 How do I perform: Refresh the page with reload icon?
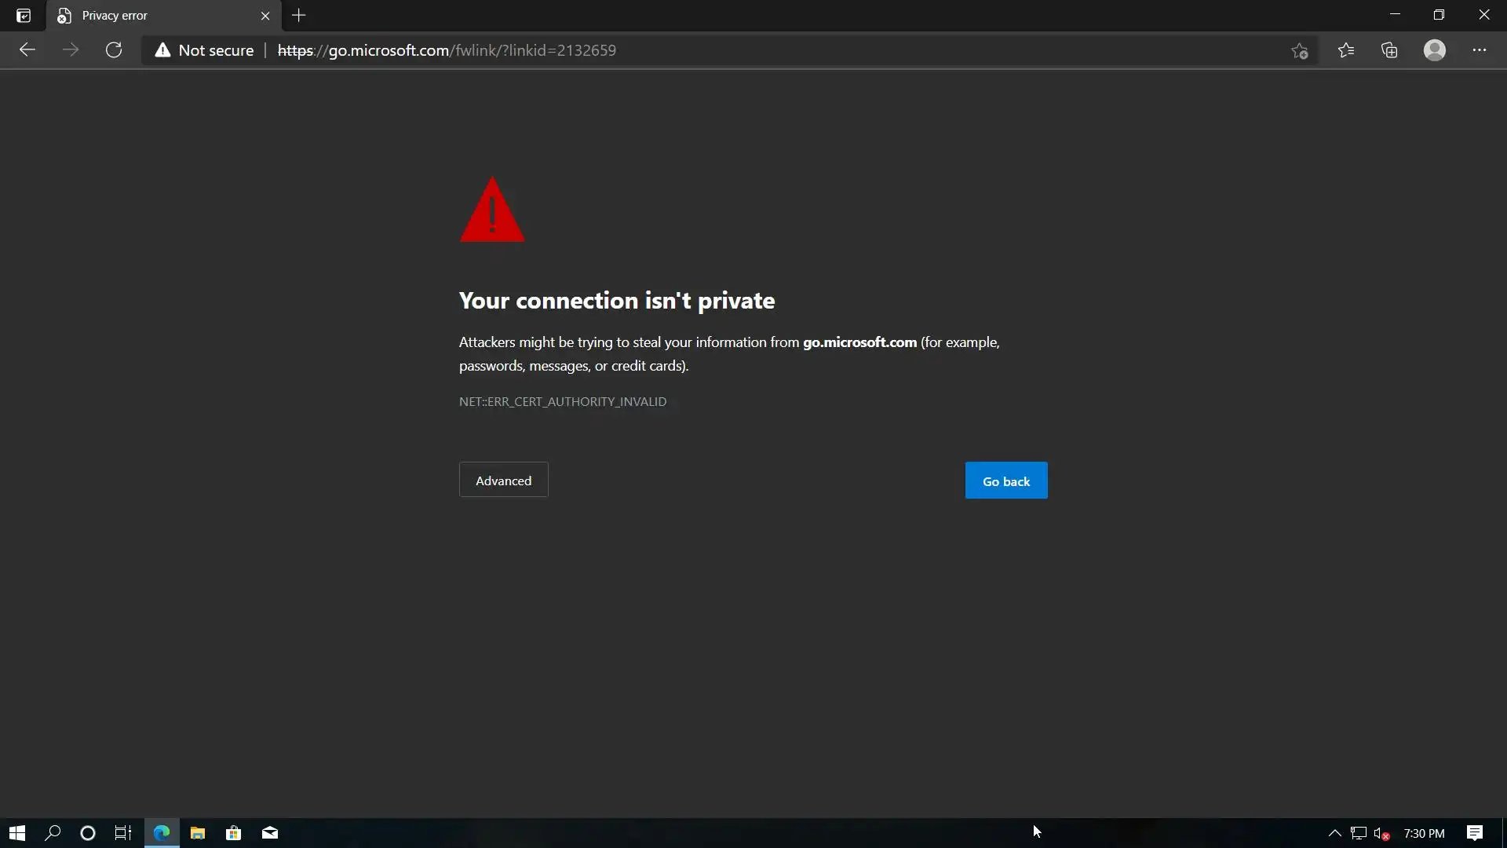[x=114, y=50]
